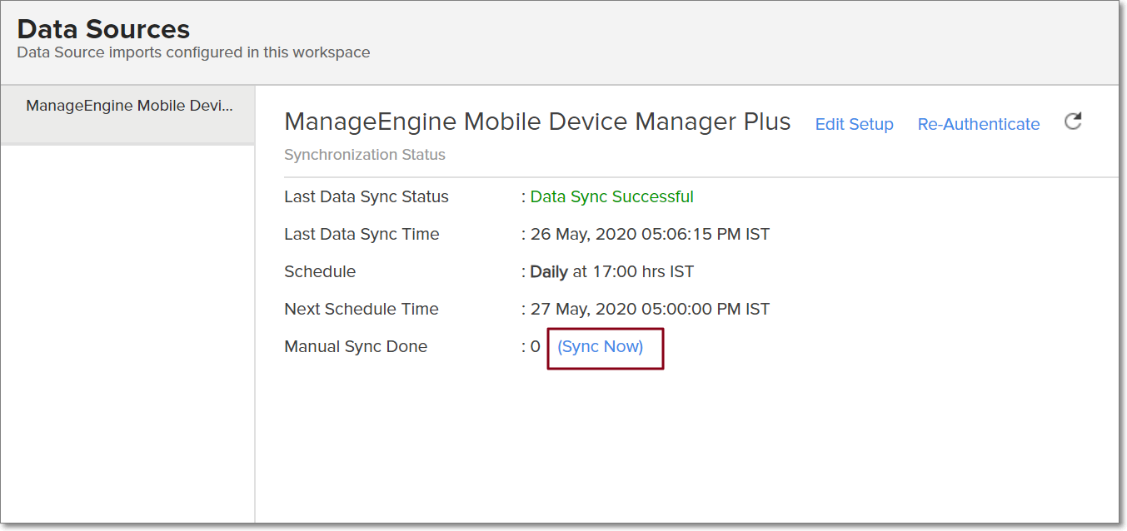Click the 27 May, 2020 next schedule value
Image resolution: width=1127 pixels, height=531 pixels.
(650, 309)
